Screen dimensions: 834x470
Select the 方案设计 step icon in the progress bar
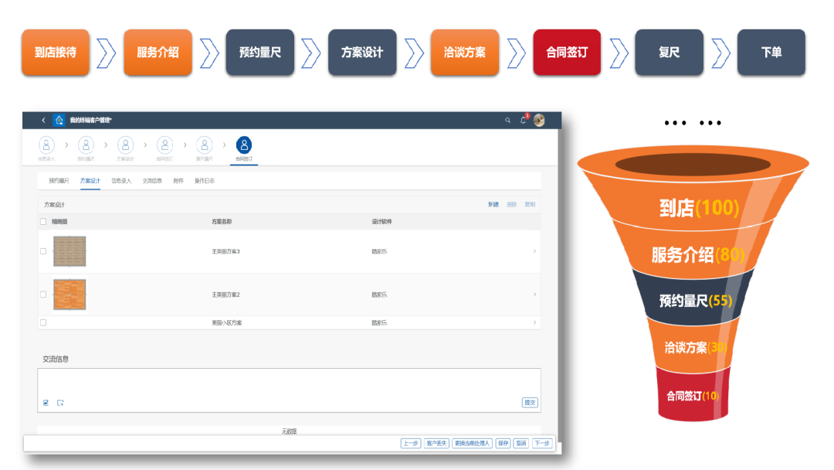(126, 145)
